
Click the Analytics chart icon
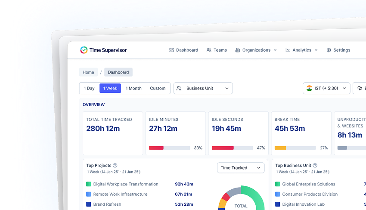point(288,50)
